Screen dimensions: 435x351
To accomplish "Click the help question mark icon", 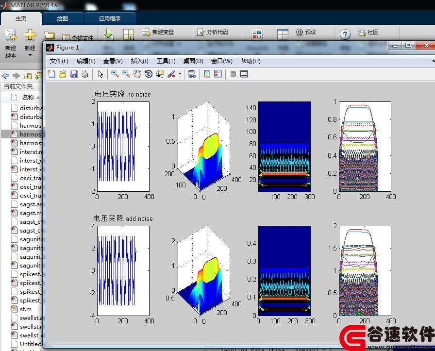I will tap(345, 34).
